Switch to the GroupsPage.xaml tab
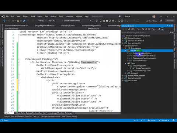177x133 pixels. click(68, 25)
